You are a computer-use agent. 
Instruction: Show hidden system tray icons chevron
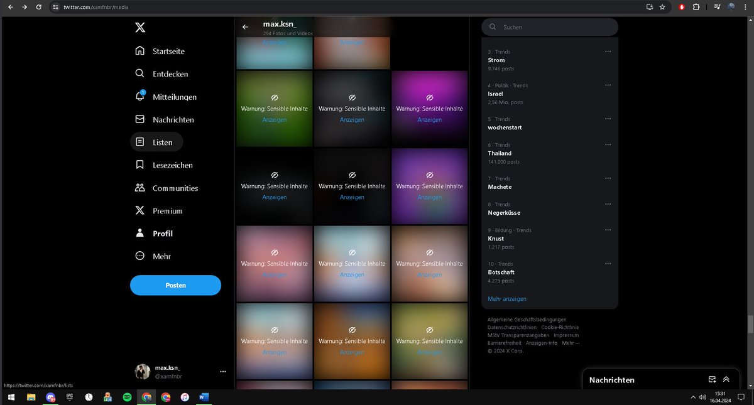[x=693, y=397]
